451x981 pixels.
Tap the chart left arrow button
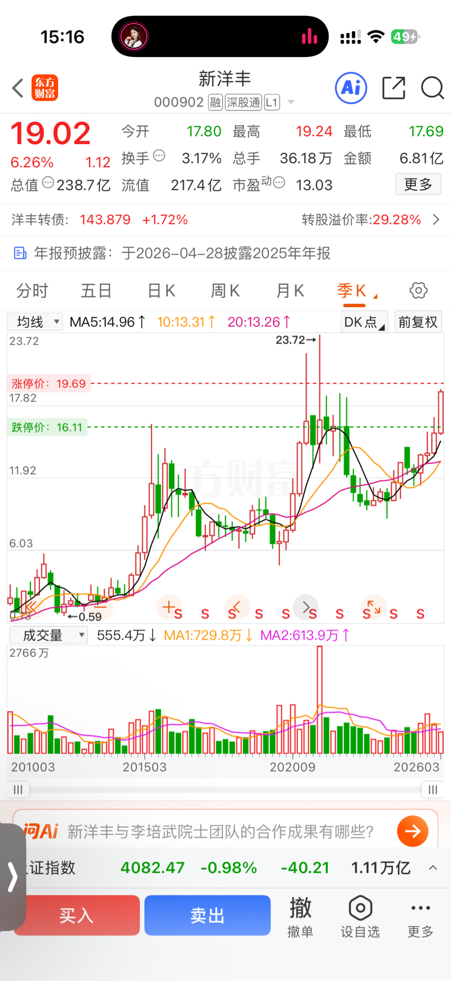click(x=237, y=607)
